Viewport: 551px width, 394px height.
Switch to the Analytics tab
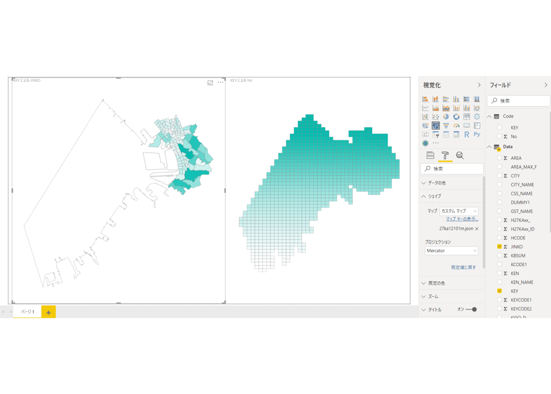point(460,155)
